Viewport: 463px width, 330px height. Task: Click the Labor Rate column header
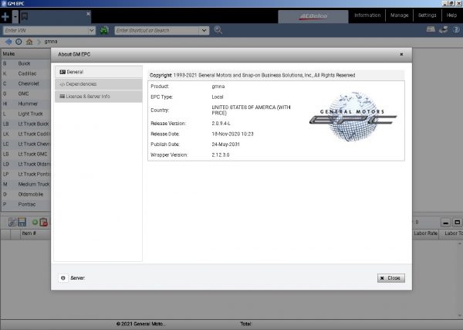tap(425, 233)
